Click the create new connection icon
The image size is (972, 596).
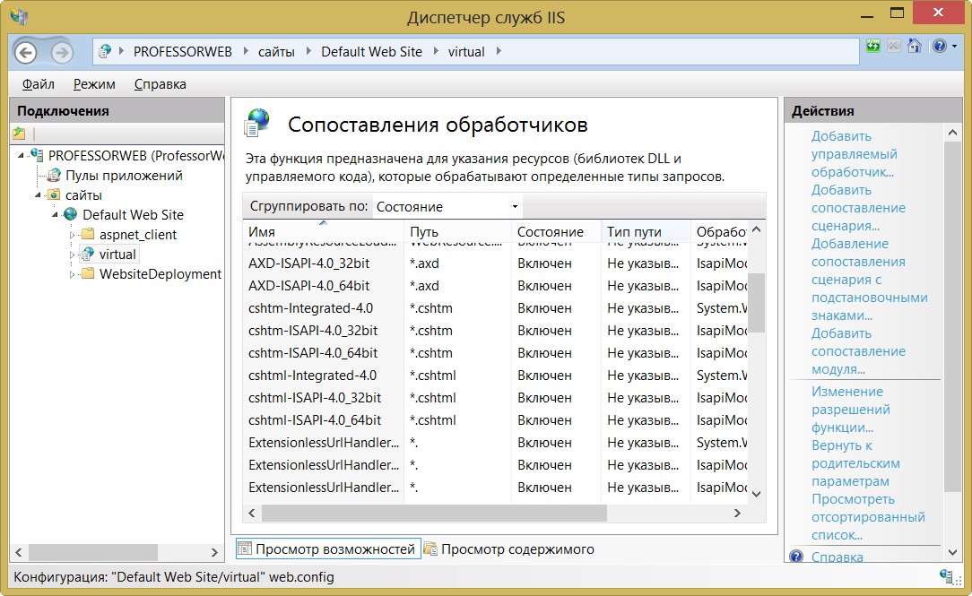coord(19,134)
